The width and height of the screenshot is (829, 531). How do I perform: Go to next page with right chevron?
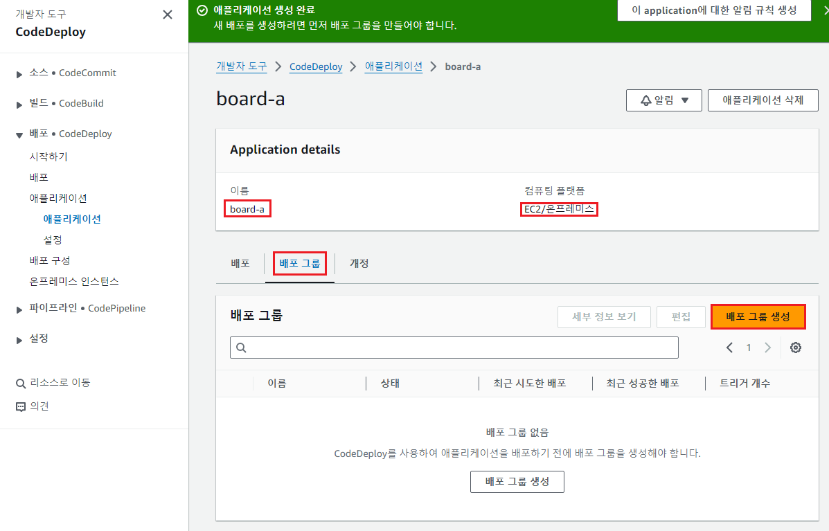pos(767,347)
